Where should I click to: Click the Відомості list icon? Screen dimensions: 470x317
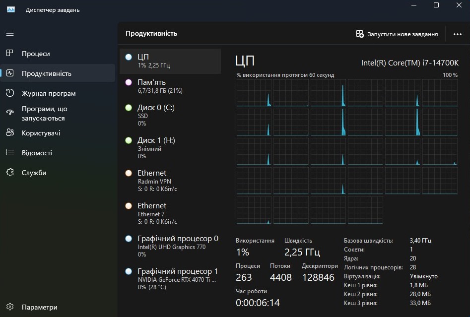click(x=10, y=152)
